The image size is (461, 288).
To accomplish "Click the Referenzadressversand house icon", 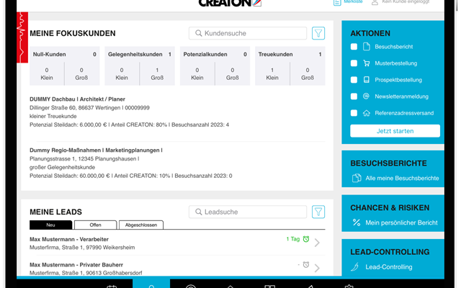I will coord(367,113).
